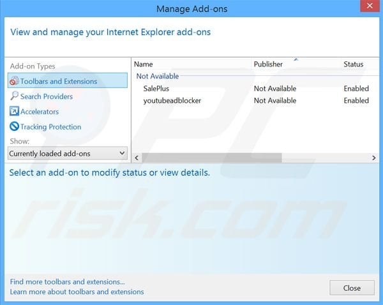Select Toolbars and Extensions add-on type
The image size is (383, 305).
click(68, 80)
